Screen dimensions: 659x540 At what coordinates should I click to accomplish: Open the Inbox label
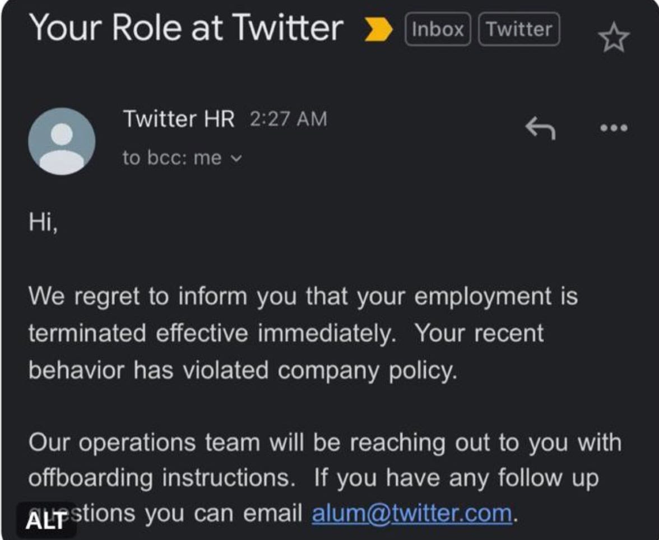[x=438, y=29]
